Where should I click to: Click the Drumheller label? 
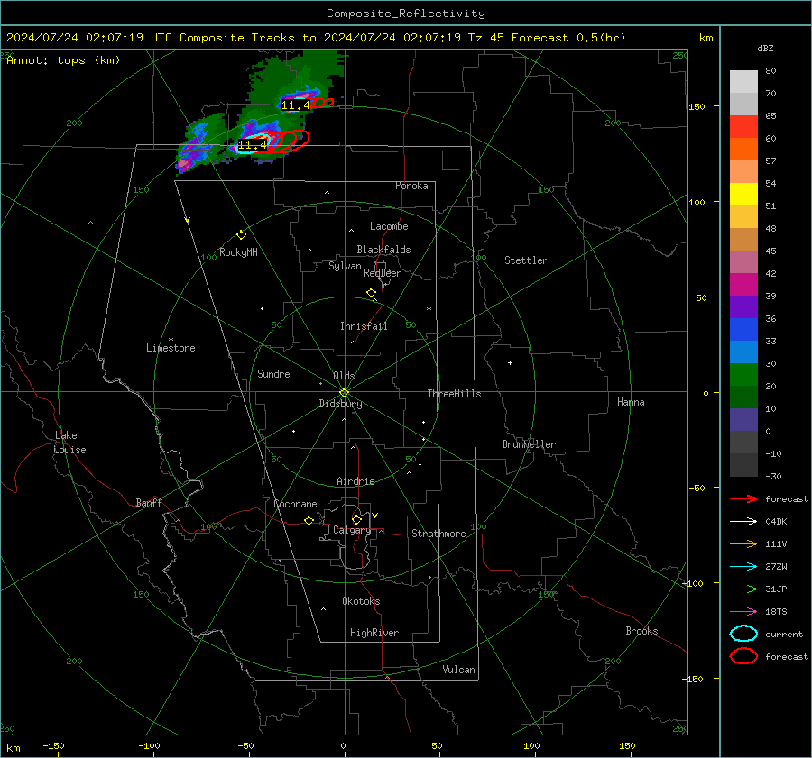coord(529,444)
